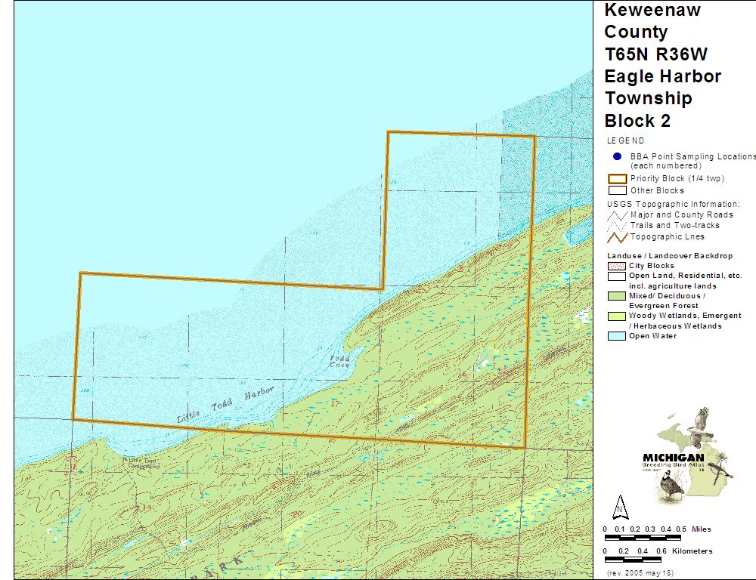The height and width of the screenshot is (580, 756).
Task: Click the brown Topographic Lines zigzag symbol
Action: 617,236
